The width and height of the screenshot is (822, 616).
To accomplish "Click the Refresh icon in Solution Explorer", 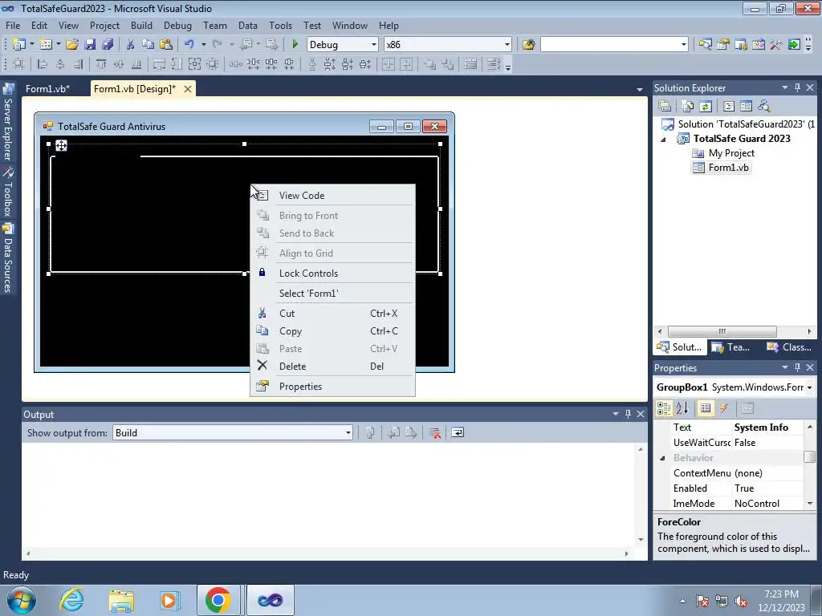I will click(x=706, y=106).
